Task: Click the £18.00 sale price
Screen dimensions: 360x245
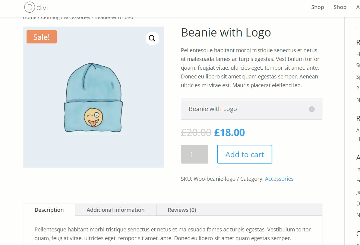Action: pos(229,132)
